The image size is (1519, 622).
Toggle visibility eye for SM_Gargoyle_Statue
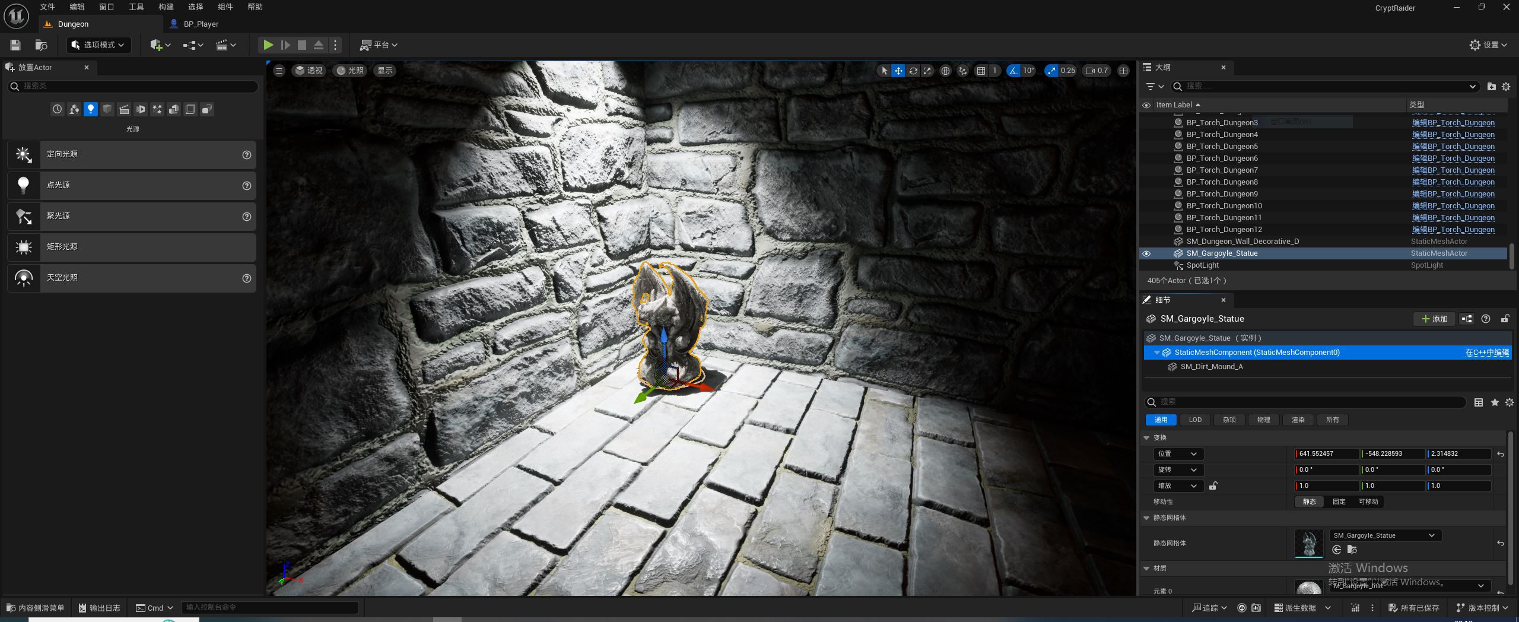[1146, 253]
